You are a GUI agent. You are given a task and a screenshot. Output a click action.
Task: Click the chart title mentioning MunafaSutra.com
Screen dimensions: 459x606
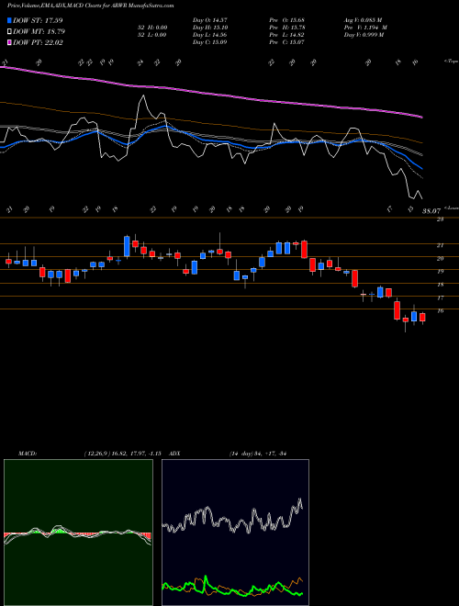90,6
